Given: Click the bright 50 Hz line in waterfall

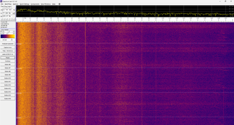Looking at the screenshot, I should pos(85,73).
